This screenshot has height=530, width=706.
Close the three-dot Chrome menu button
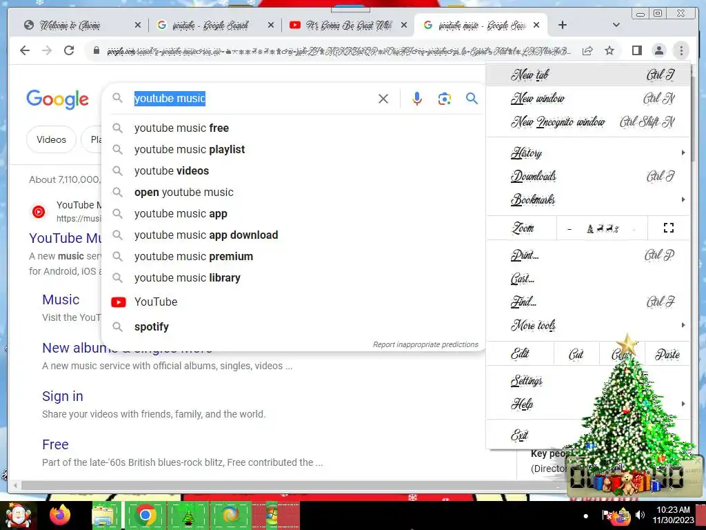tap(681, 50)
